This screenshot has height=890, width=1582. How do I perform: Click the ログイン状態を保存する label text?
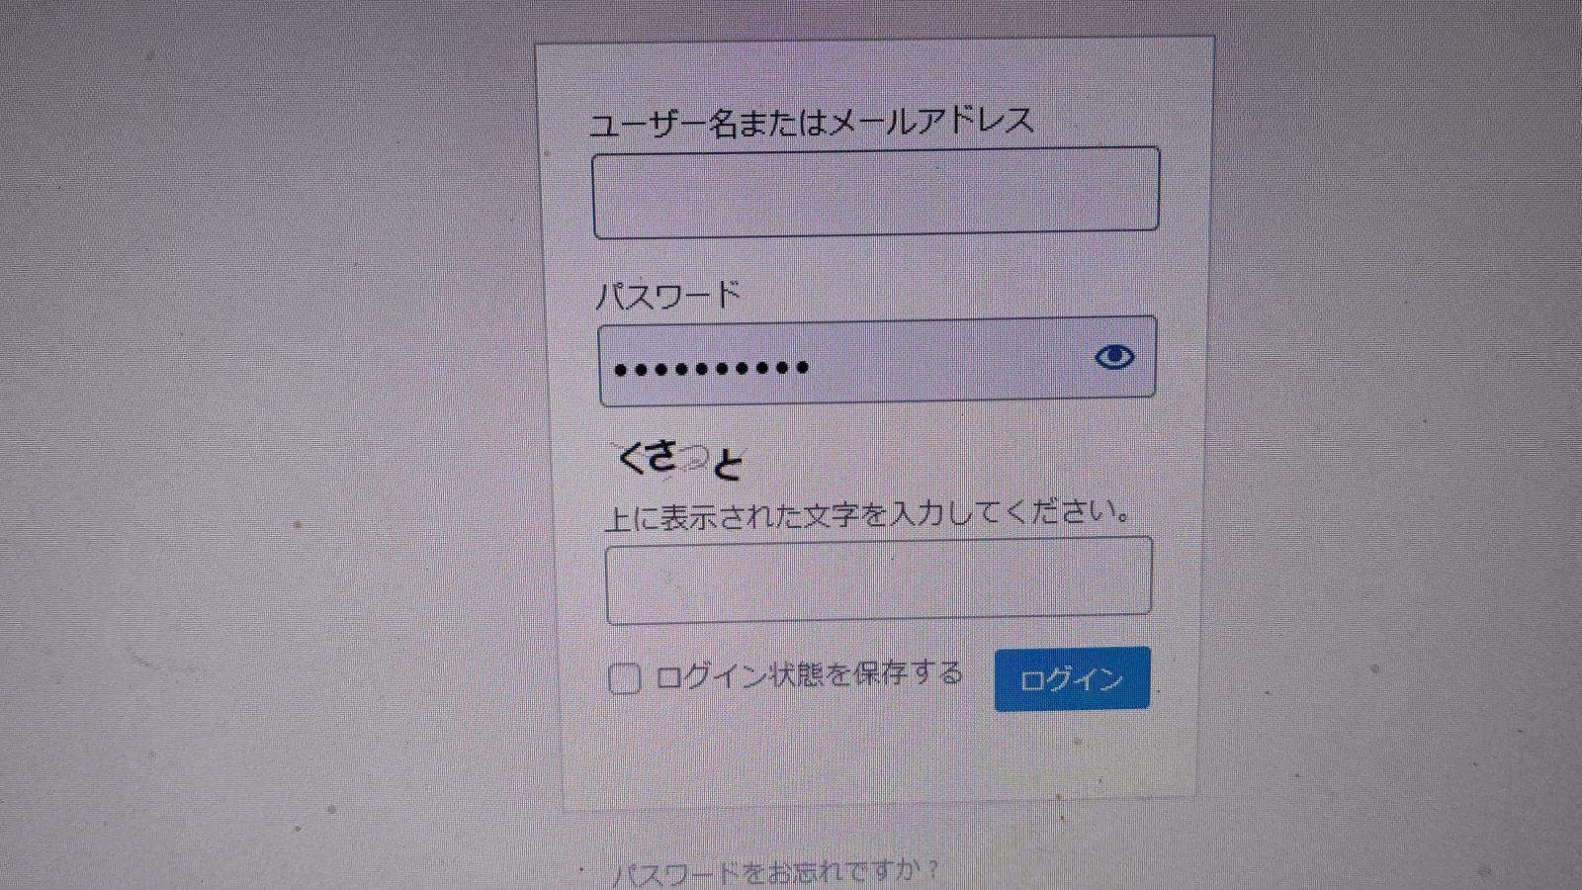click(x=809, y=675)
